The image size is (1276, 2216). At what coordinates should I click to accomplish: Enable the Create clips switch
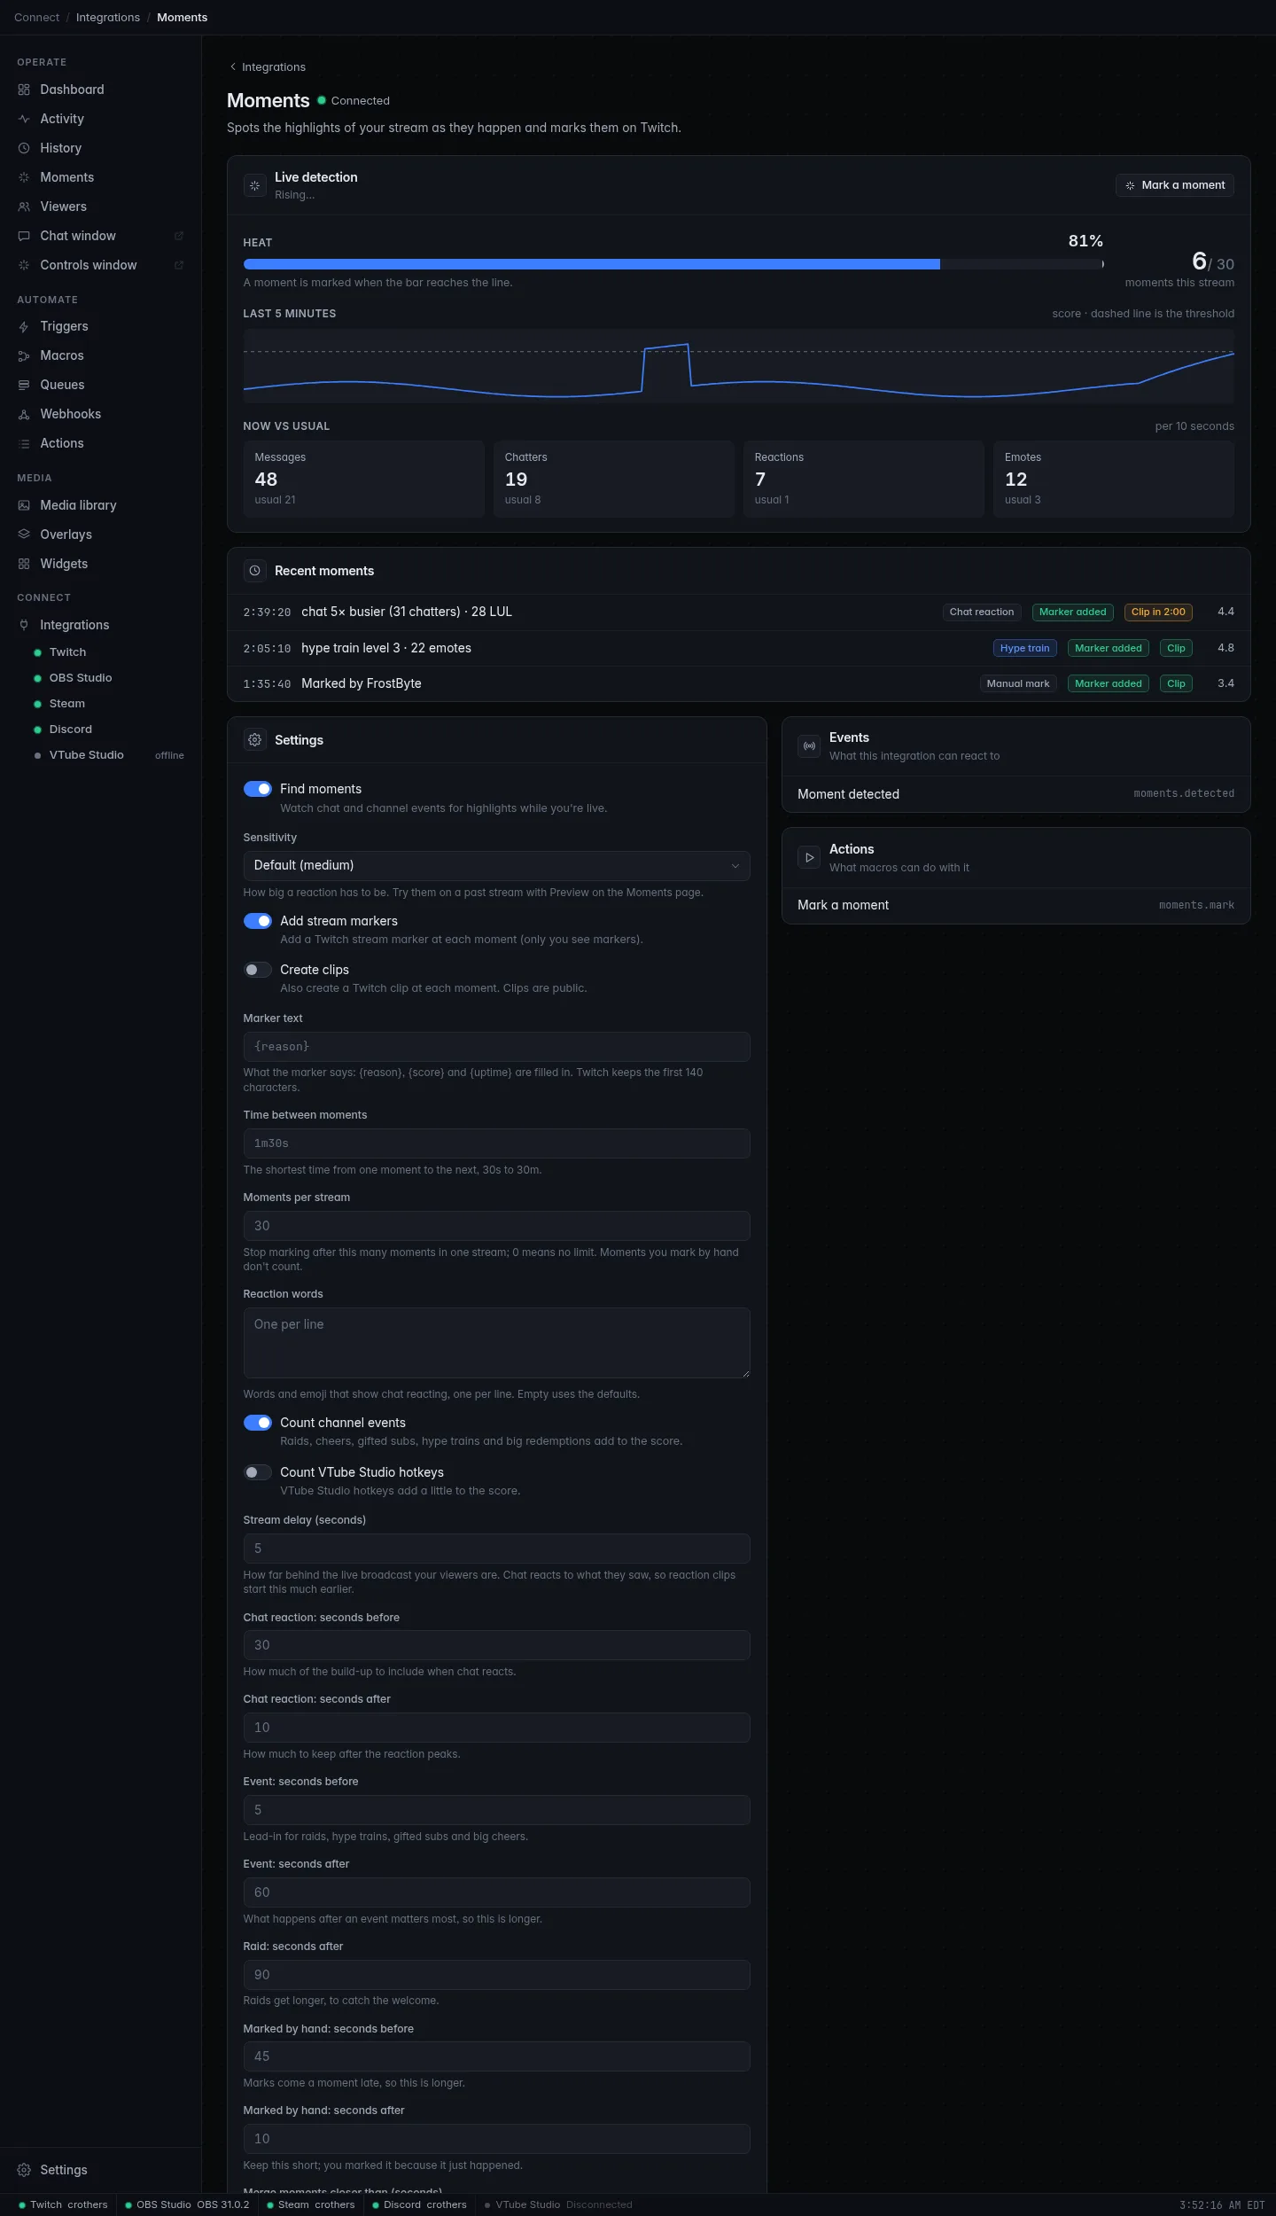click(x=258, y=970)
